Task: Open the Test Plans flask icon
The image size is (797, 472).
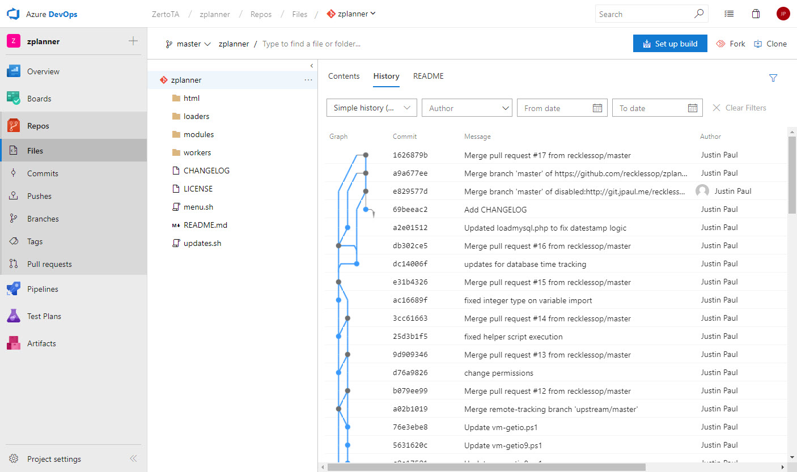Action: click(x=14, y=316)
